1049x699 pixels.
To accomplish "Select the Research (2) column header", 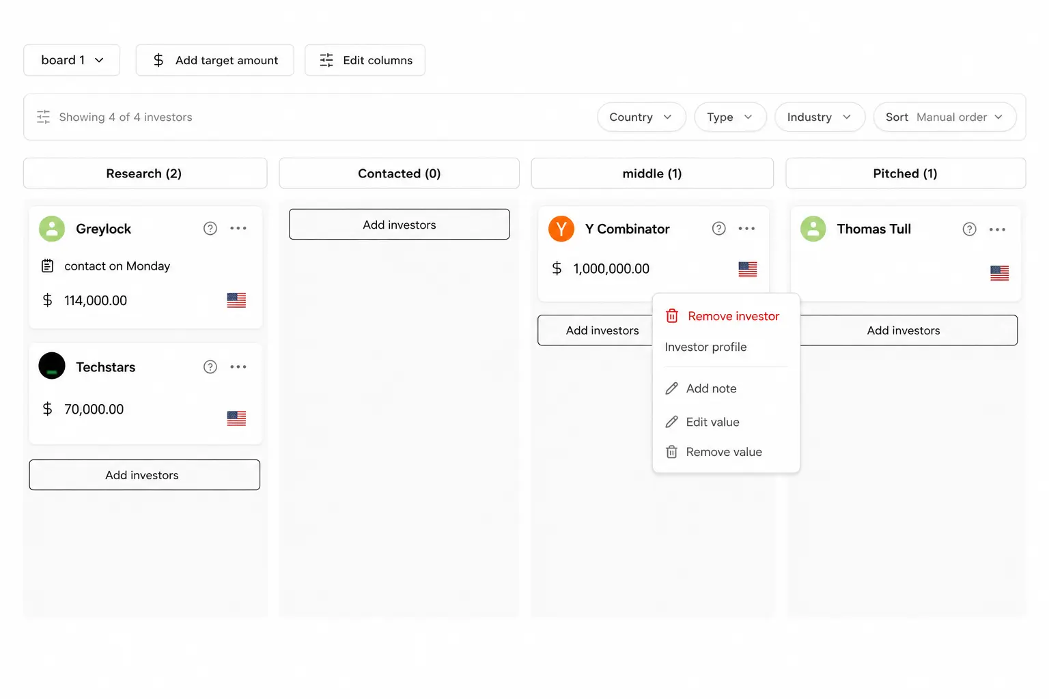I will [x=145, y=173].
